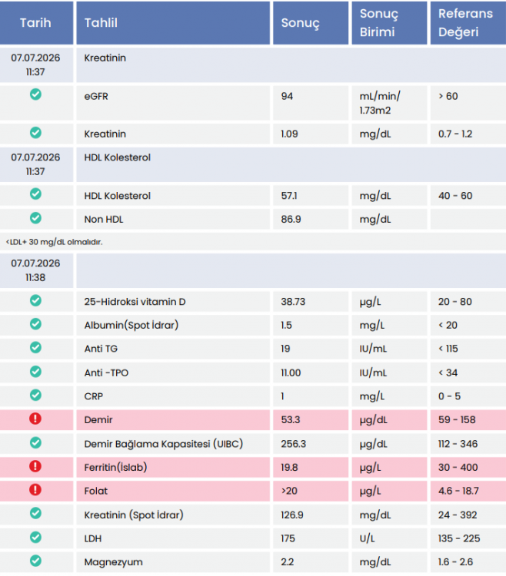Click the red exclamation icon beside Folat

[x=35, y=490]
